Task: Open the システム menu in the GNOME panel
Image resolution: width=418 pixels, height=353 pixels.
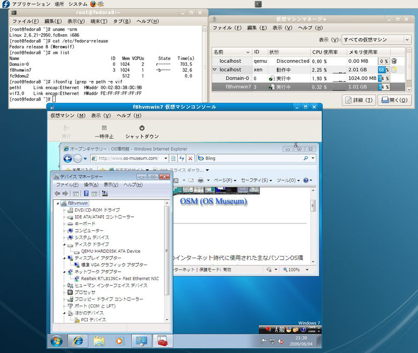Action: tap(78, 4)
